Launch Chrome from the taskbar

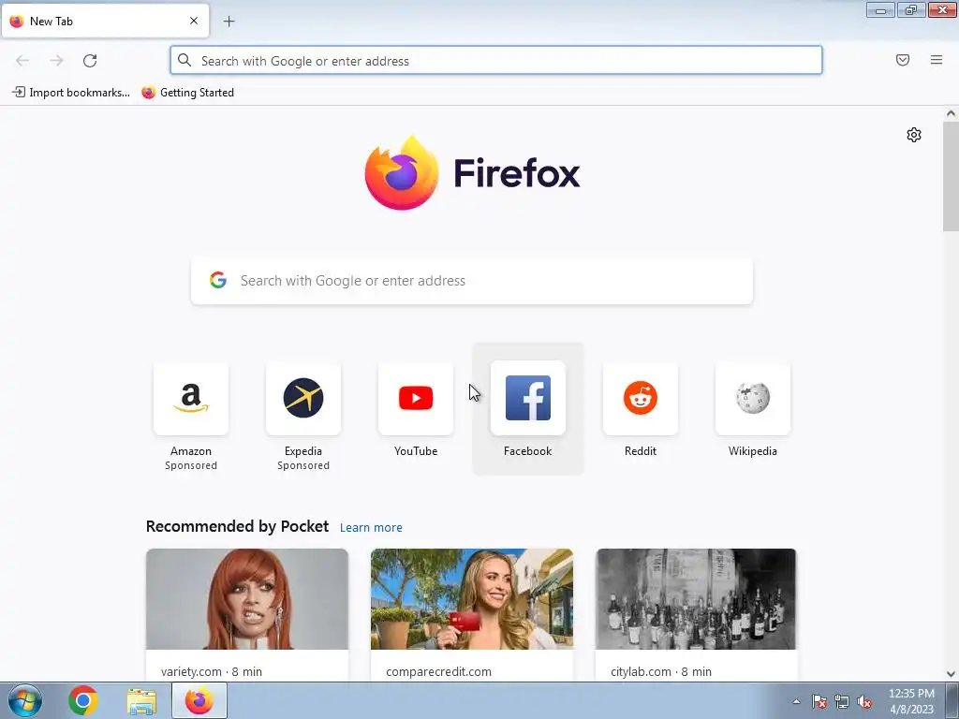tap(83, 700)
